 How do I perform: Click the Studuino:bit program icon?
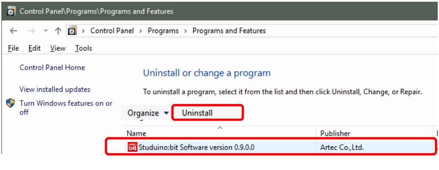133,147
